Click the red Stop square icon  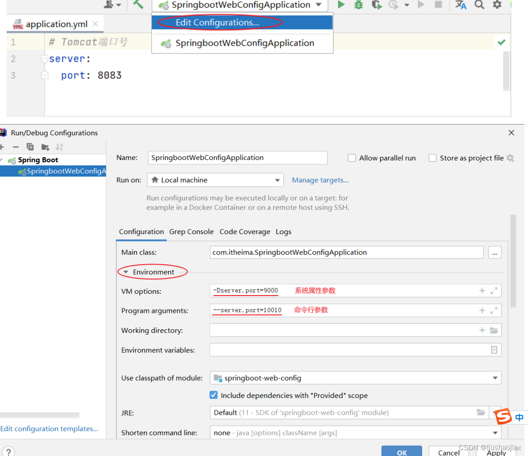pos(438,5)
